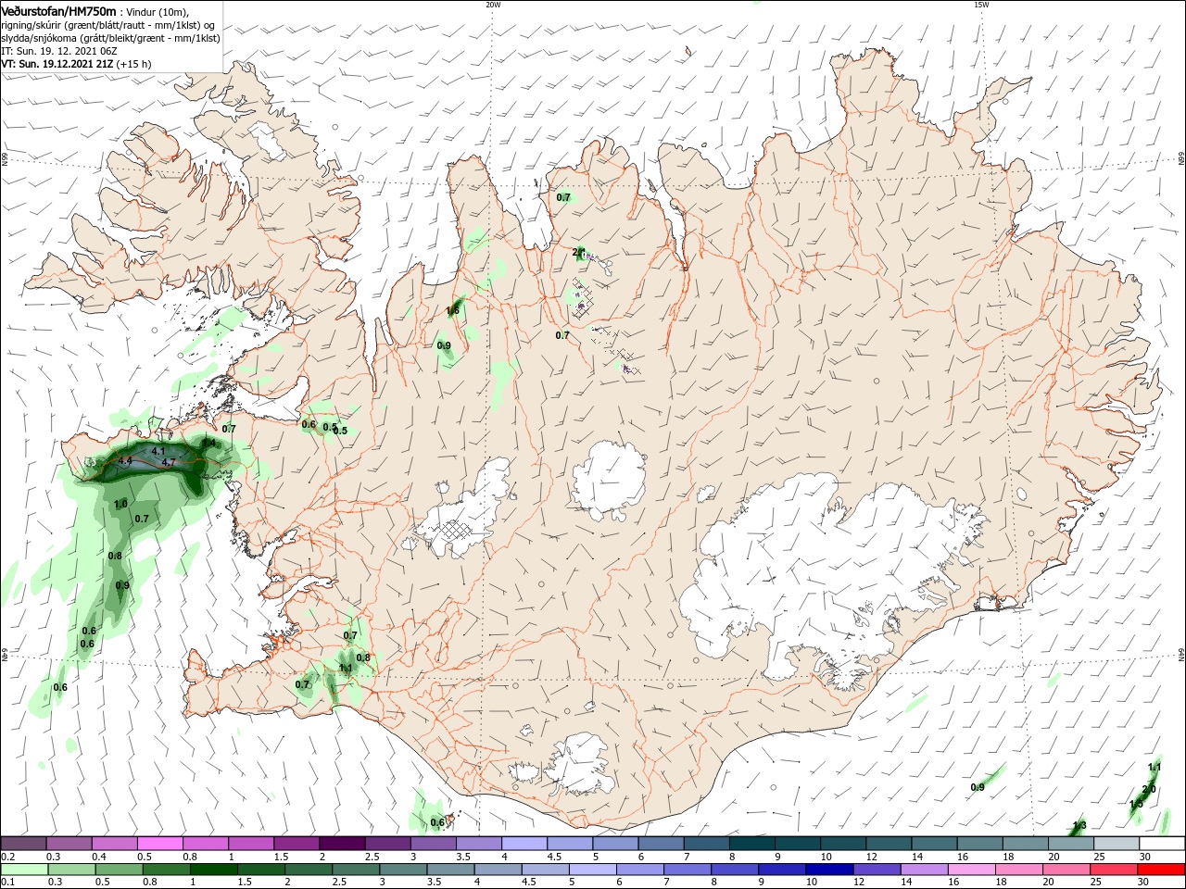Click the 20W longitude label

pos(493,5)
